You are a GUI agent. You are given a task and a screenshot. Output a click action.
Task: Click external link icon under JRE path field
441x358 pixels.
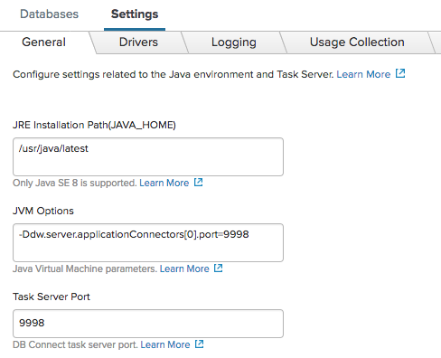point(199,182)
